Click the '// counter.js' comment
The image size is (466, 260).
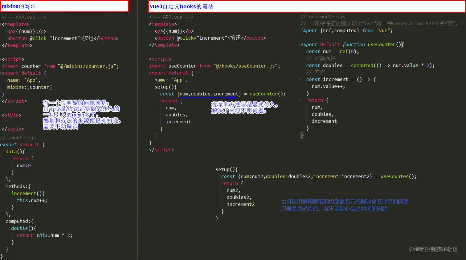pyautogui.click(x=18, y=137)
